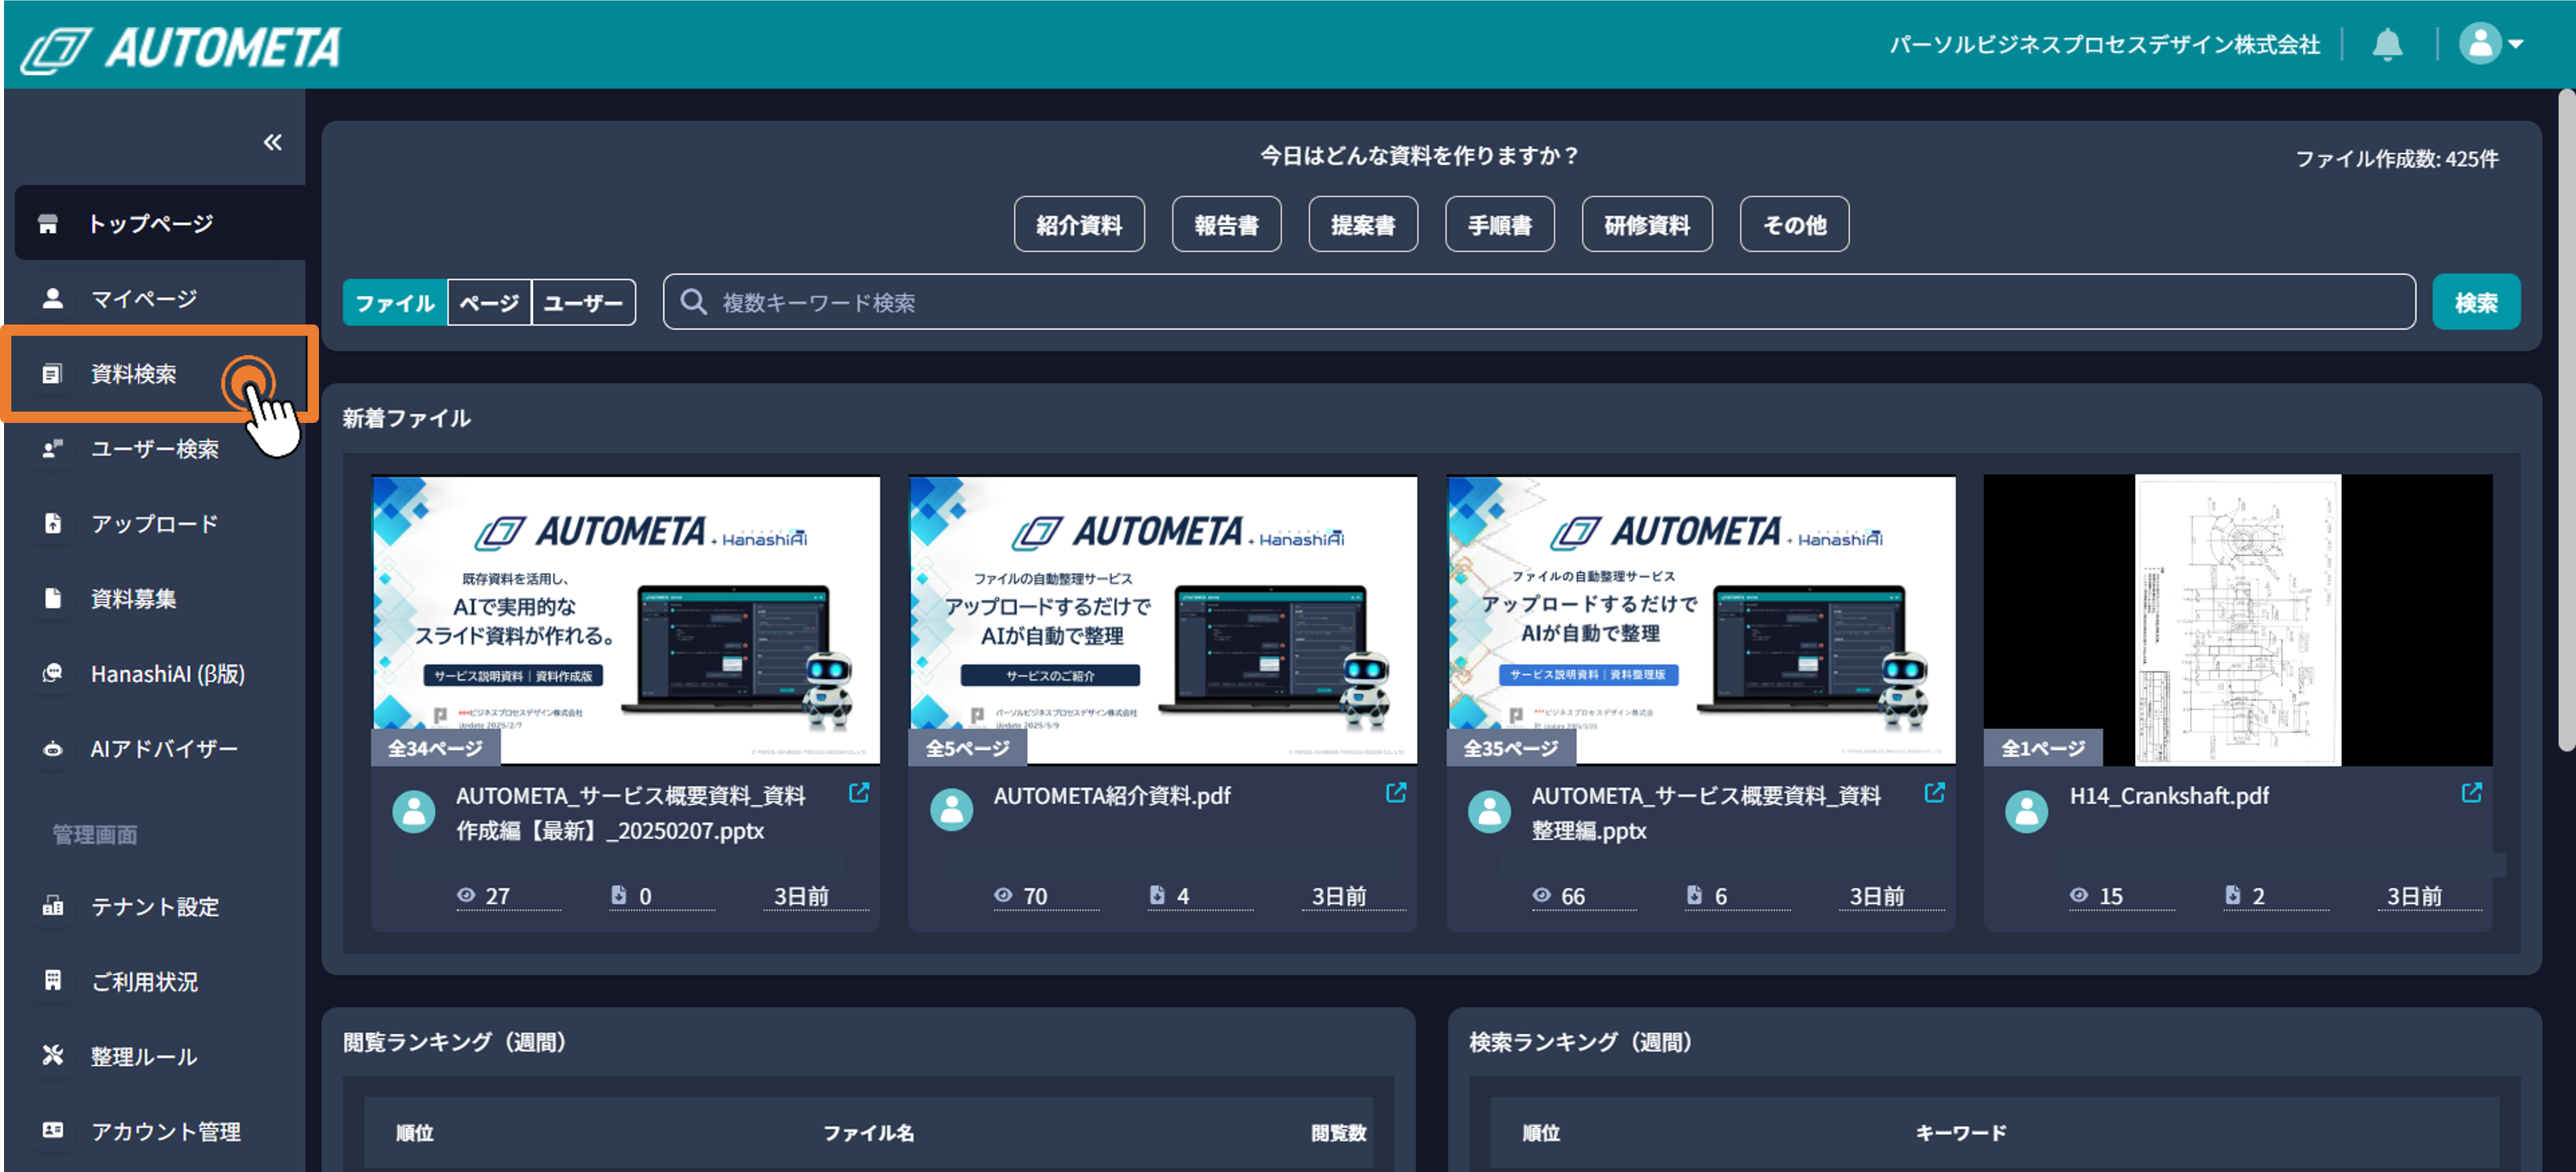Click the user avatar beside 資料作成編【最新】_20250207.pptx
The image size is (2576, 1172).
click(413, 810)
